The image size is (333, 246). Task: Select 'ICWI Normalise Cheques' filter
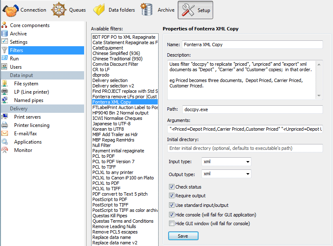tap(117, 118)
